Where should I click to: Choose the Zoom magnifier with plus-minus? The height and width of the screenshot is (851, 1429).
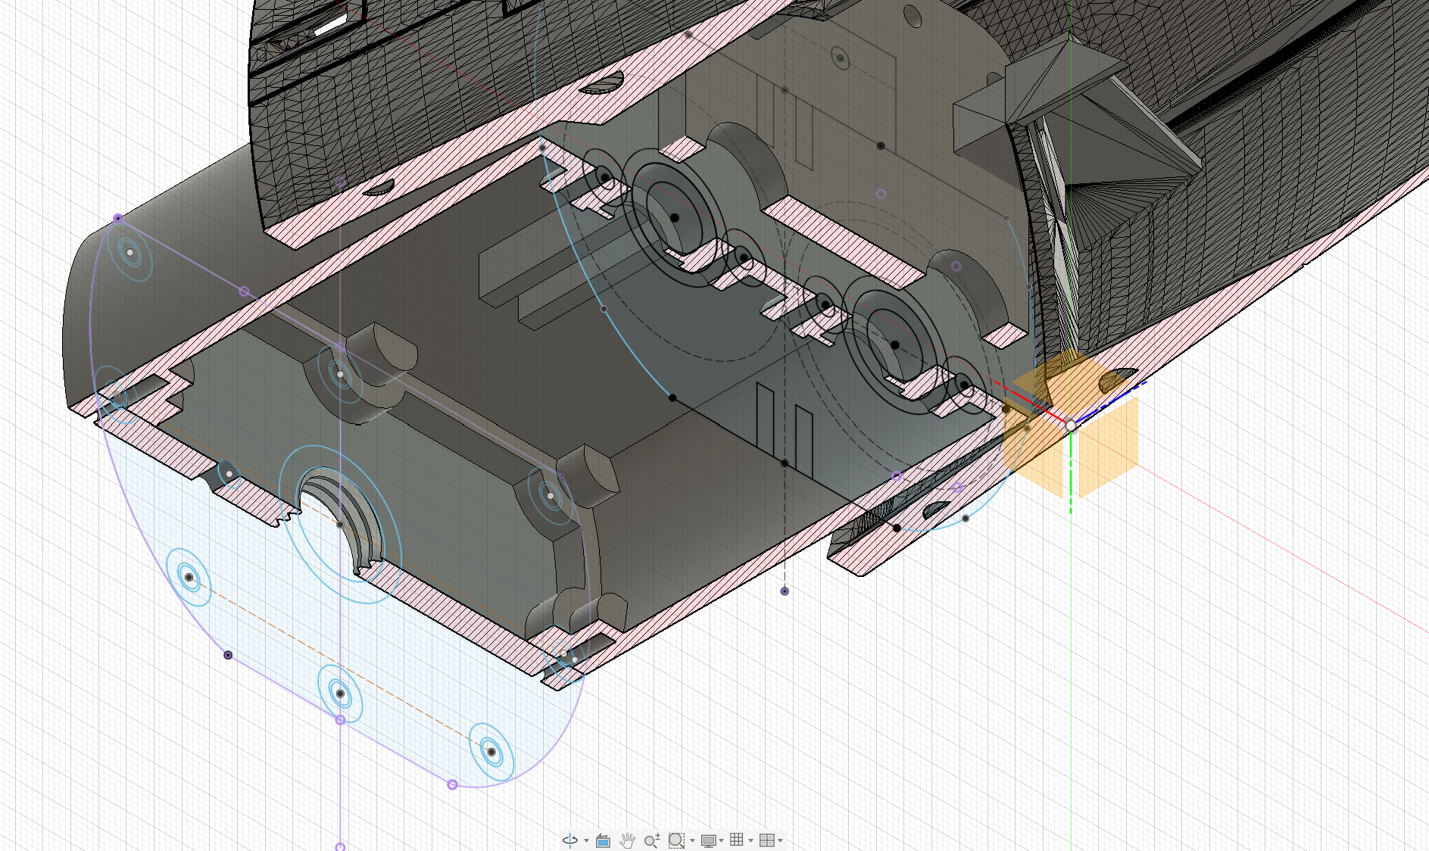651,840
